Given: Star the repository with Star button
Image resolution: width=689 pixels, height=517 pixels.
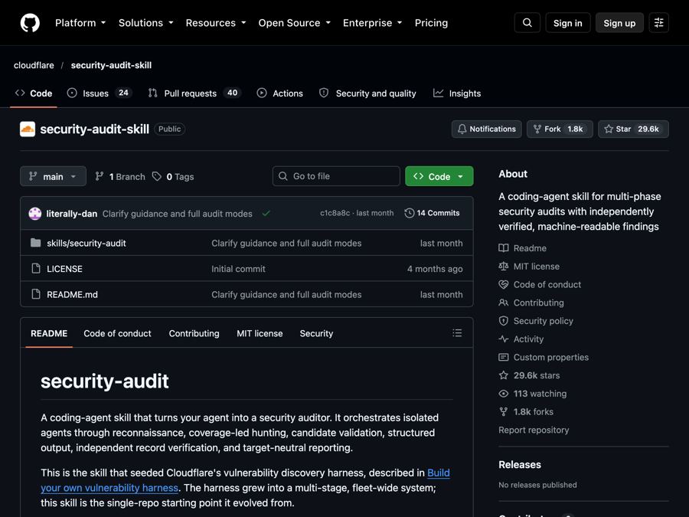Looking at the screenshot, I should (x=633, y=129).
